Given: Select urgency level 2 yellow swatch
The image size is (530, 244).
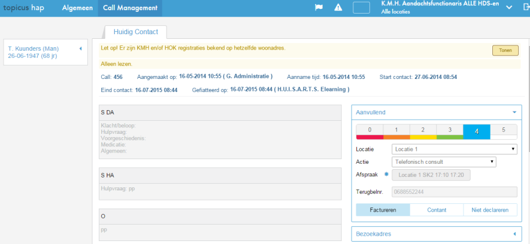Looking at the screenshot, I should pos(422,131).
